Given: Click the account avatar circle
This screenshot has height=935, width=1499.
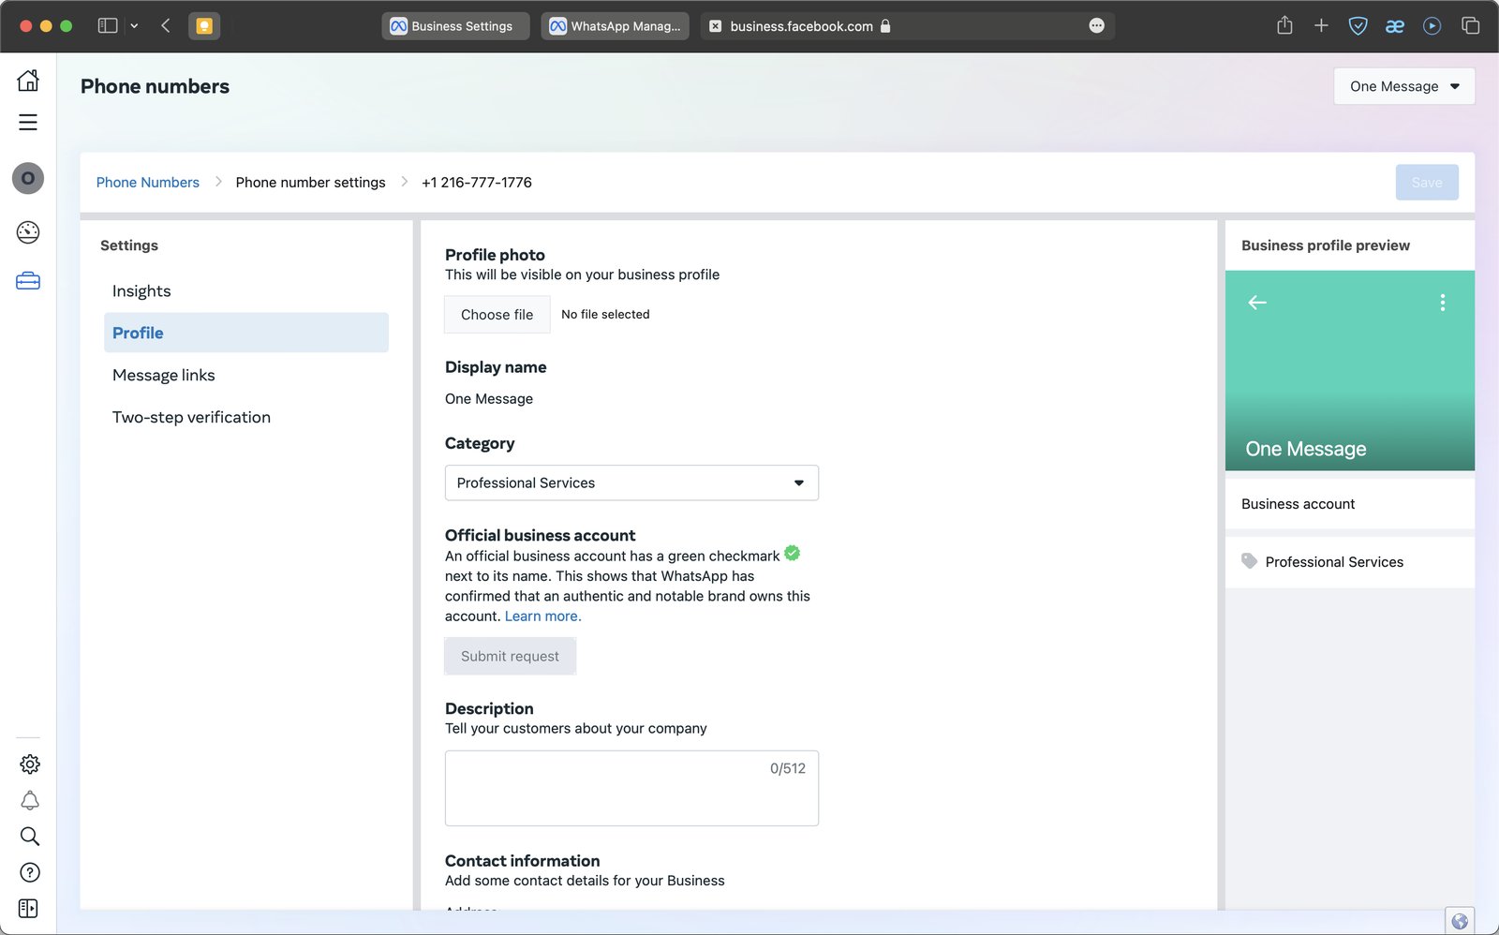Looking at the screenshot, I should click(x=28, y=178).
